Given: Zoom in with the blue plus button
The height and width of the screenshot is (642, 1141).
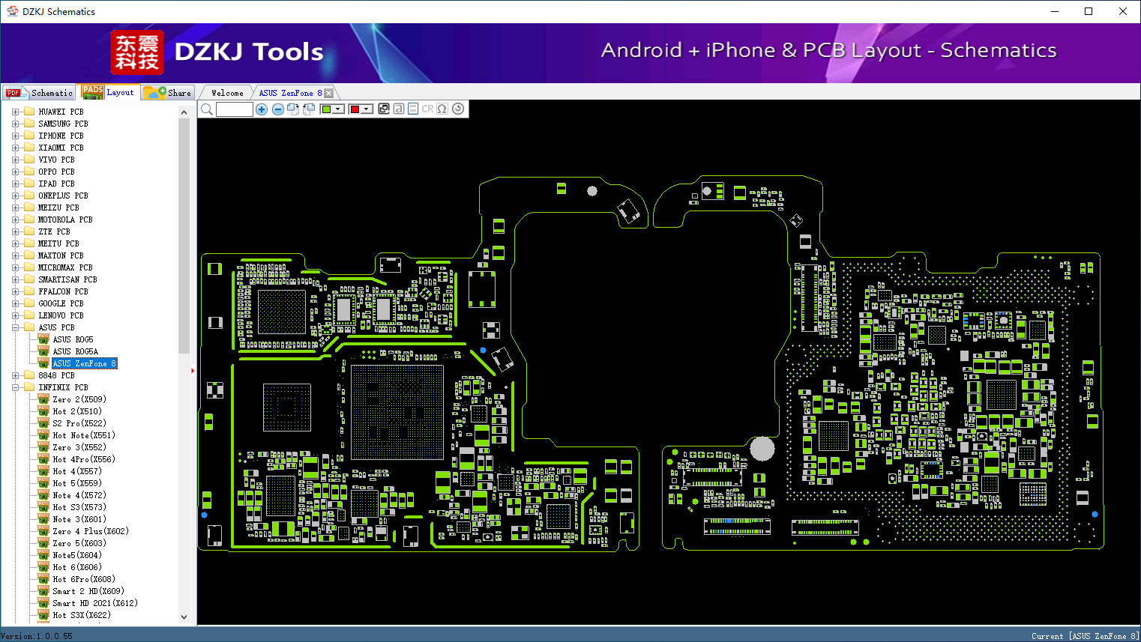Looking at the screenshot, I should pos(262,109).
